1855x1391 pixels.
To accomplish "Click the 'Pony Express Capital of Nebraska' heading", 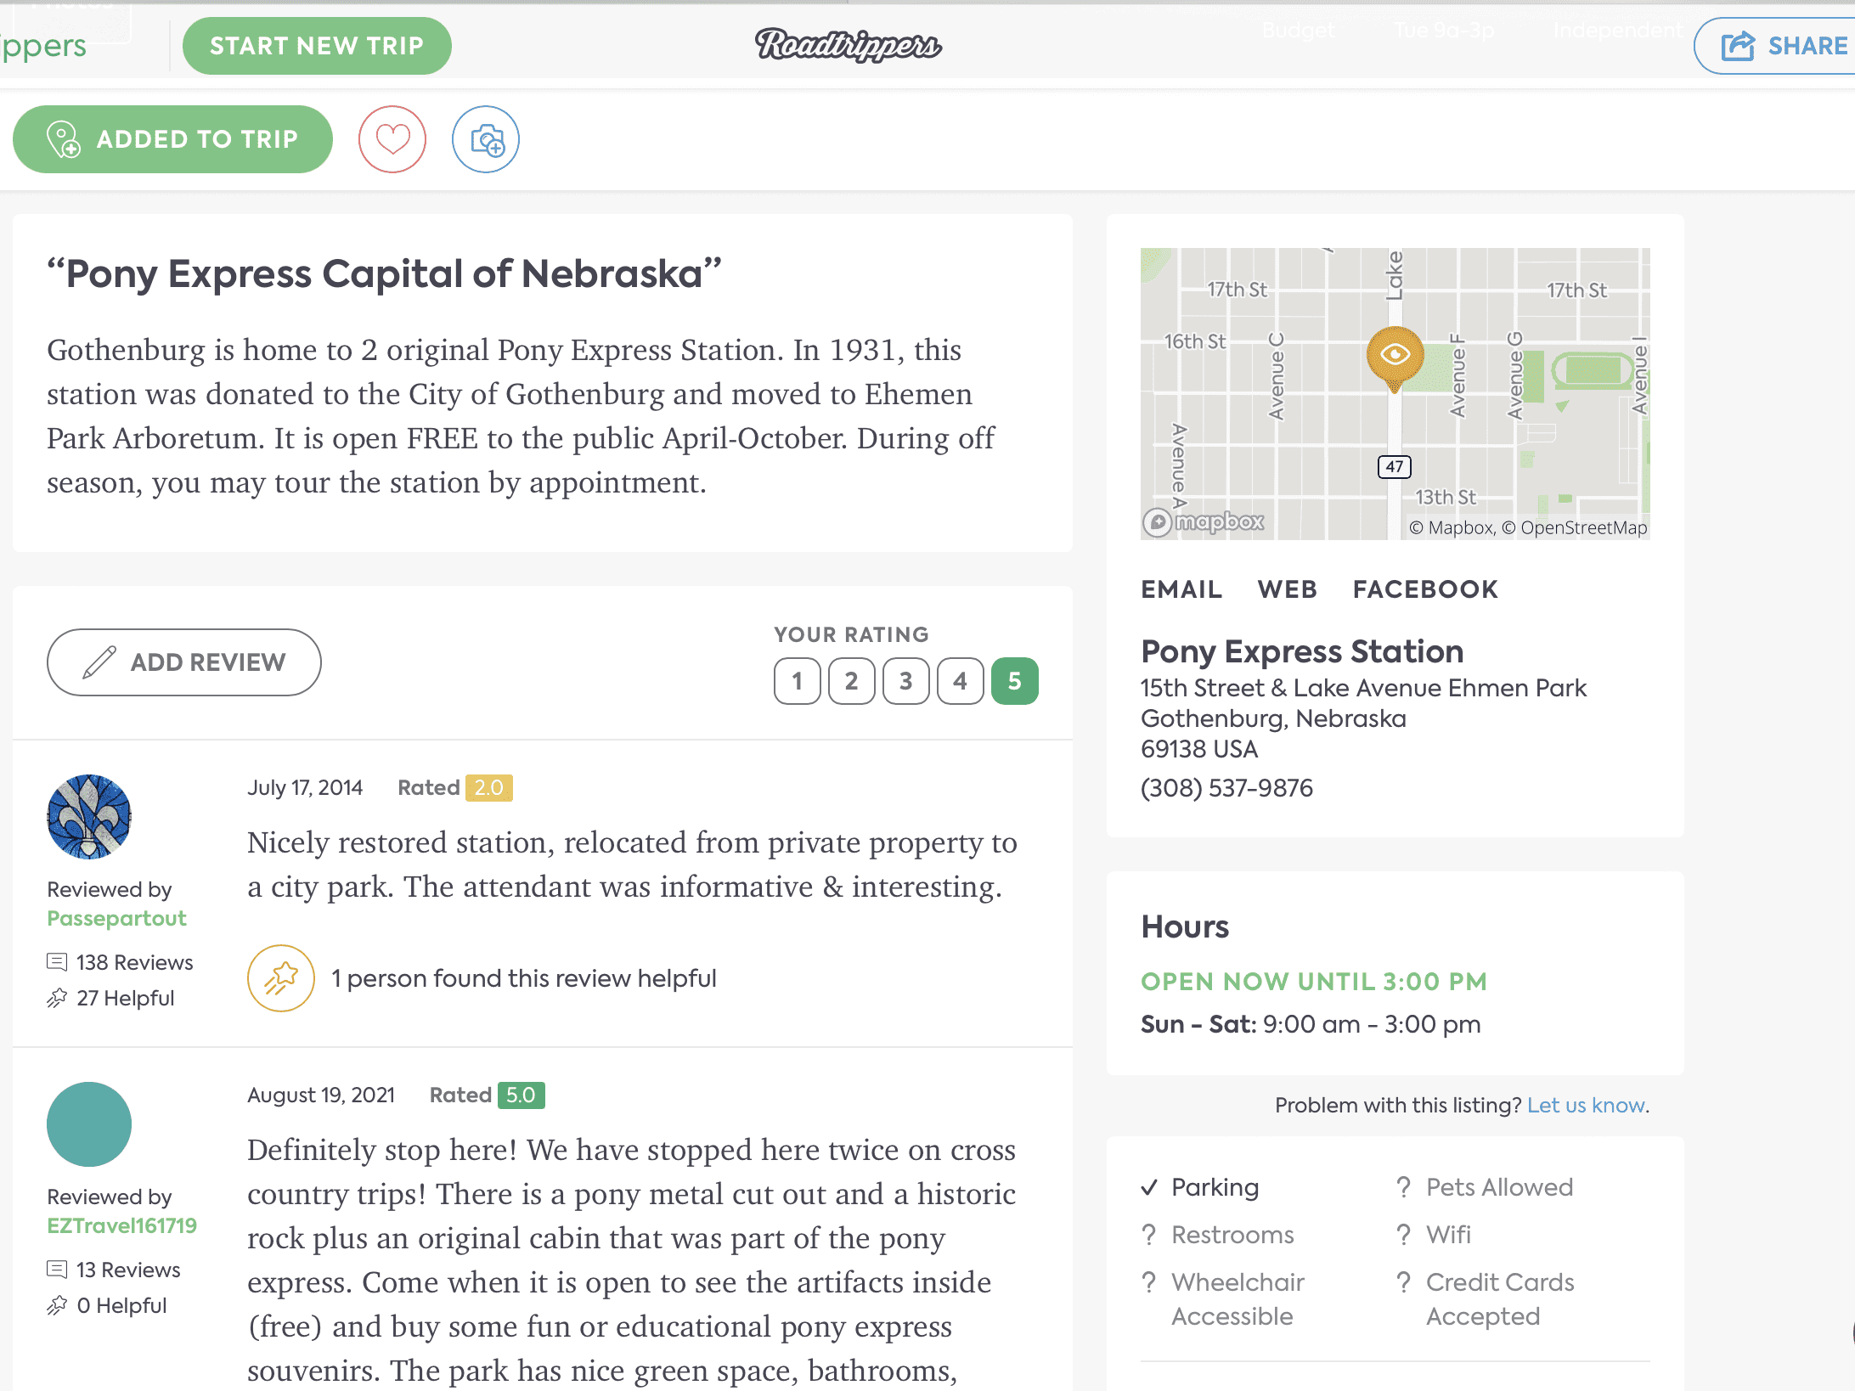I will [x=384, y=274].
